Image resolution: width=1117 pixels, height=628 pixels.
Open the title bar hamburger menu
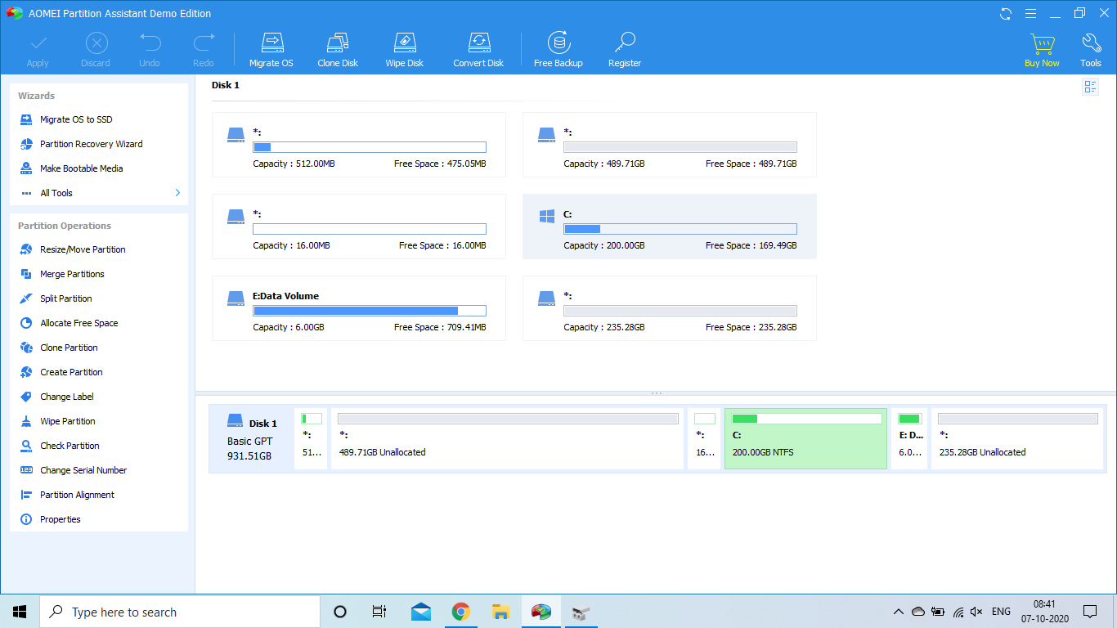click(1030, 13)
